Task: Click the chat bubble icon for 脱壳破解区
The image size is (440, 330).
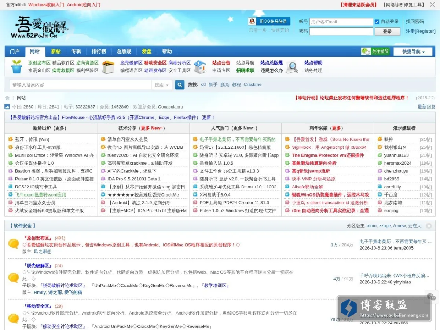Action: [x=14, y=278]
